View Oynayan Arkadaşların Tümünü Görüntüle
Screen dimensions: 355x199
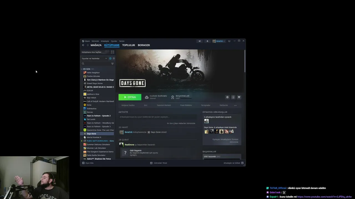(x=225, y=141)
